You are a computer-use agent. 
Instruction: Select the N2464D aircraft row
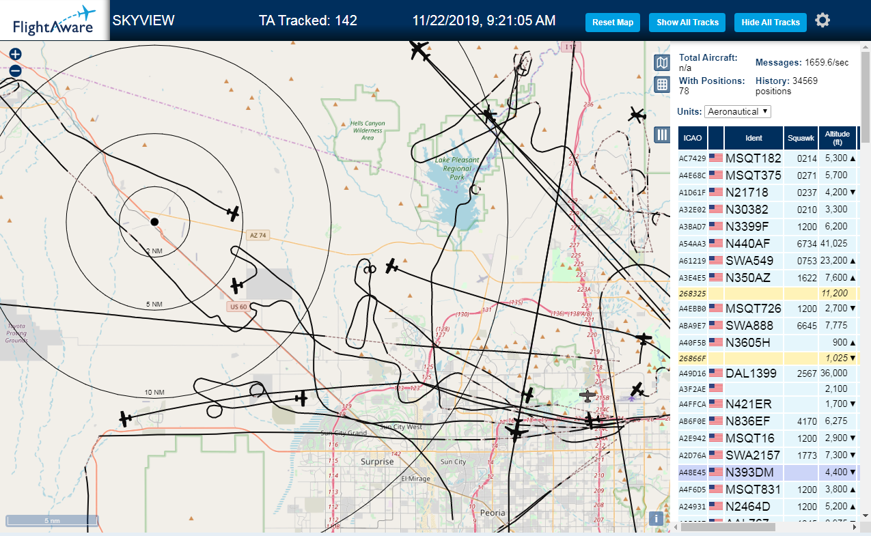click(x=769, y=506)
